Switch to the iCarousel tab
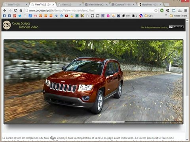The height and width of the screenshot is (142, 190). coord(123,5)
